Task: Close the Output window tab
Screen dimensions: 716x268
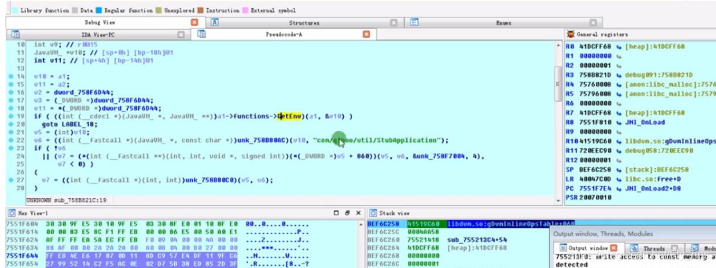Action: click(614, 248)
